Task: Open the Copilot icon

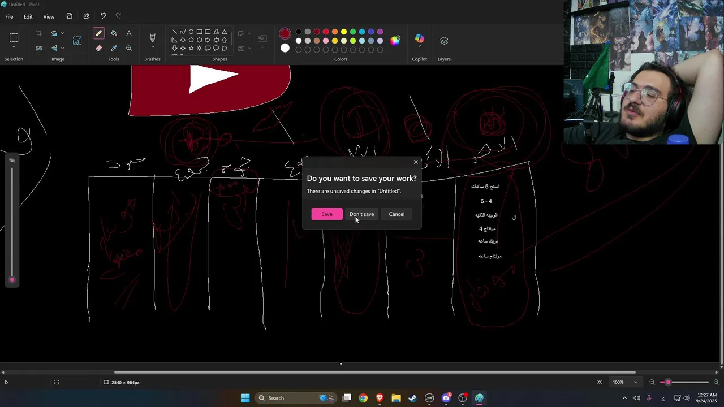Action: [x=419, y=38]
